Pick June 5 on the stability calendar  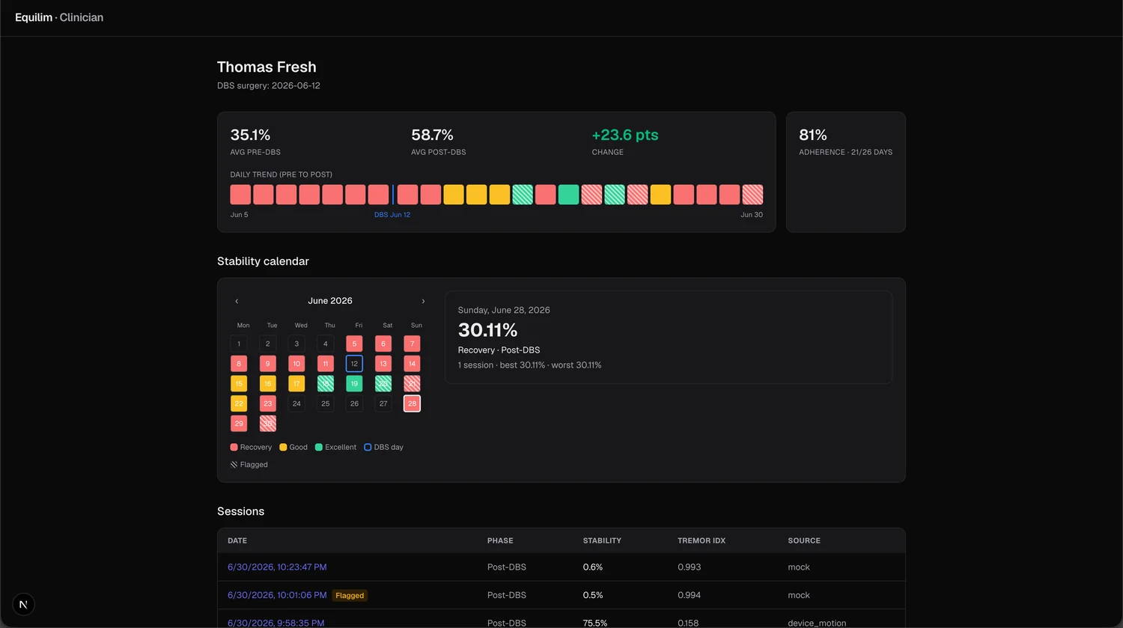click(354, 344)
